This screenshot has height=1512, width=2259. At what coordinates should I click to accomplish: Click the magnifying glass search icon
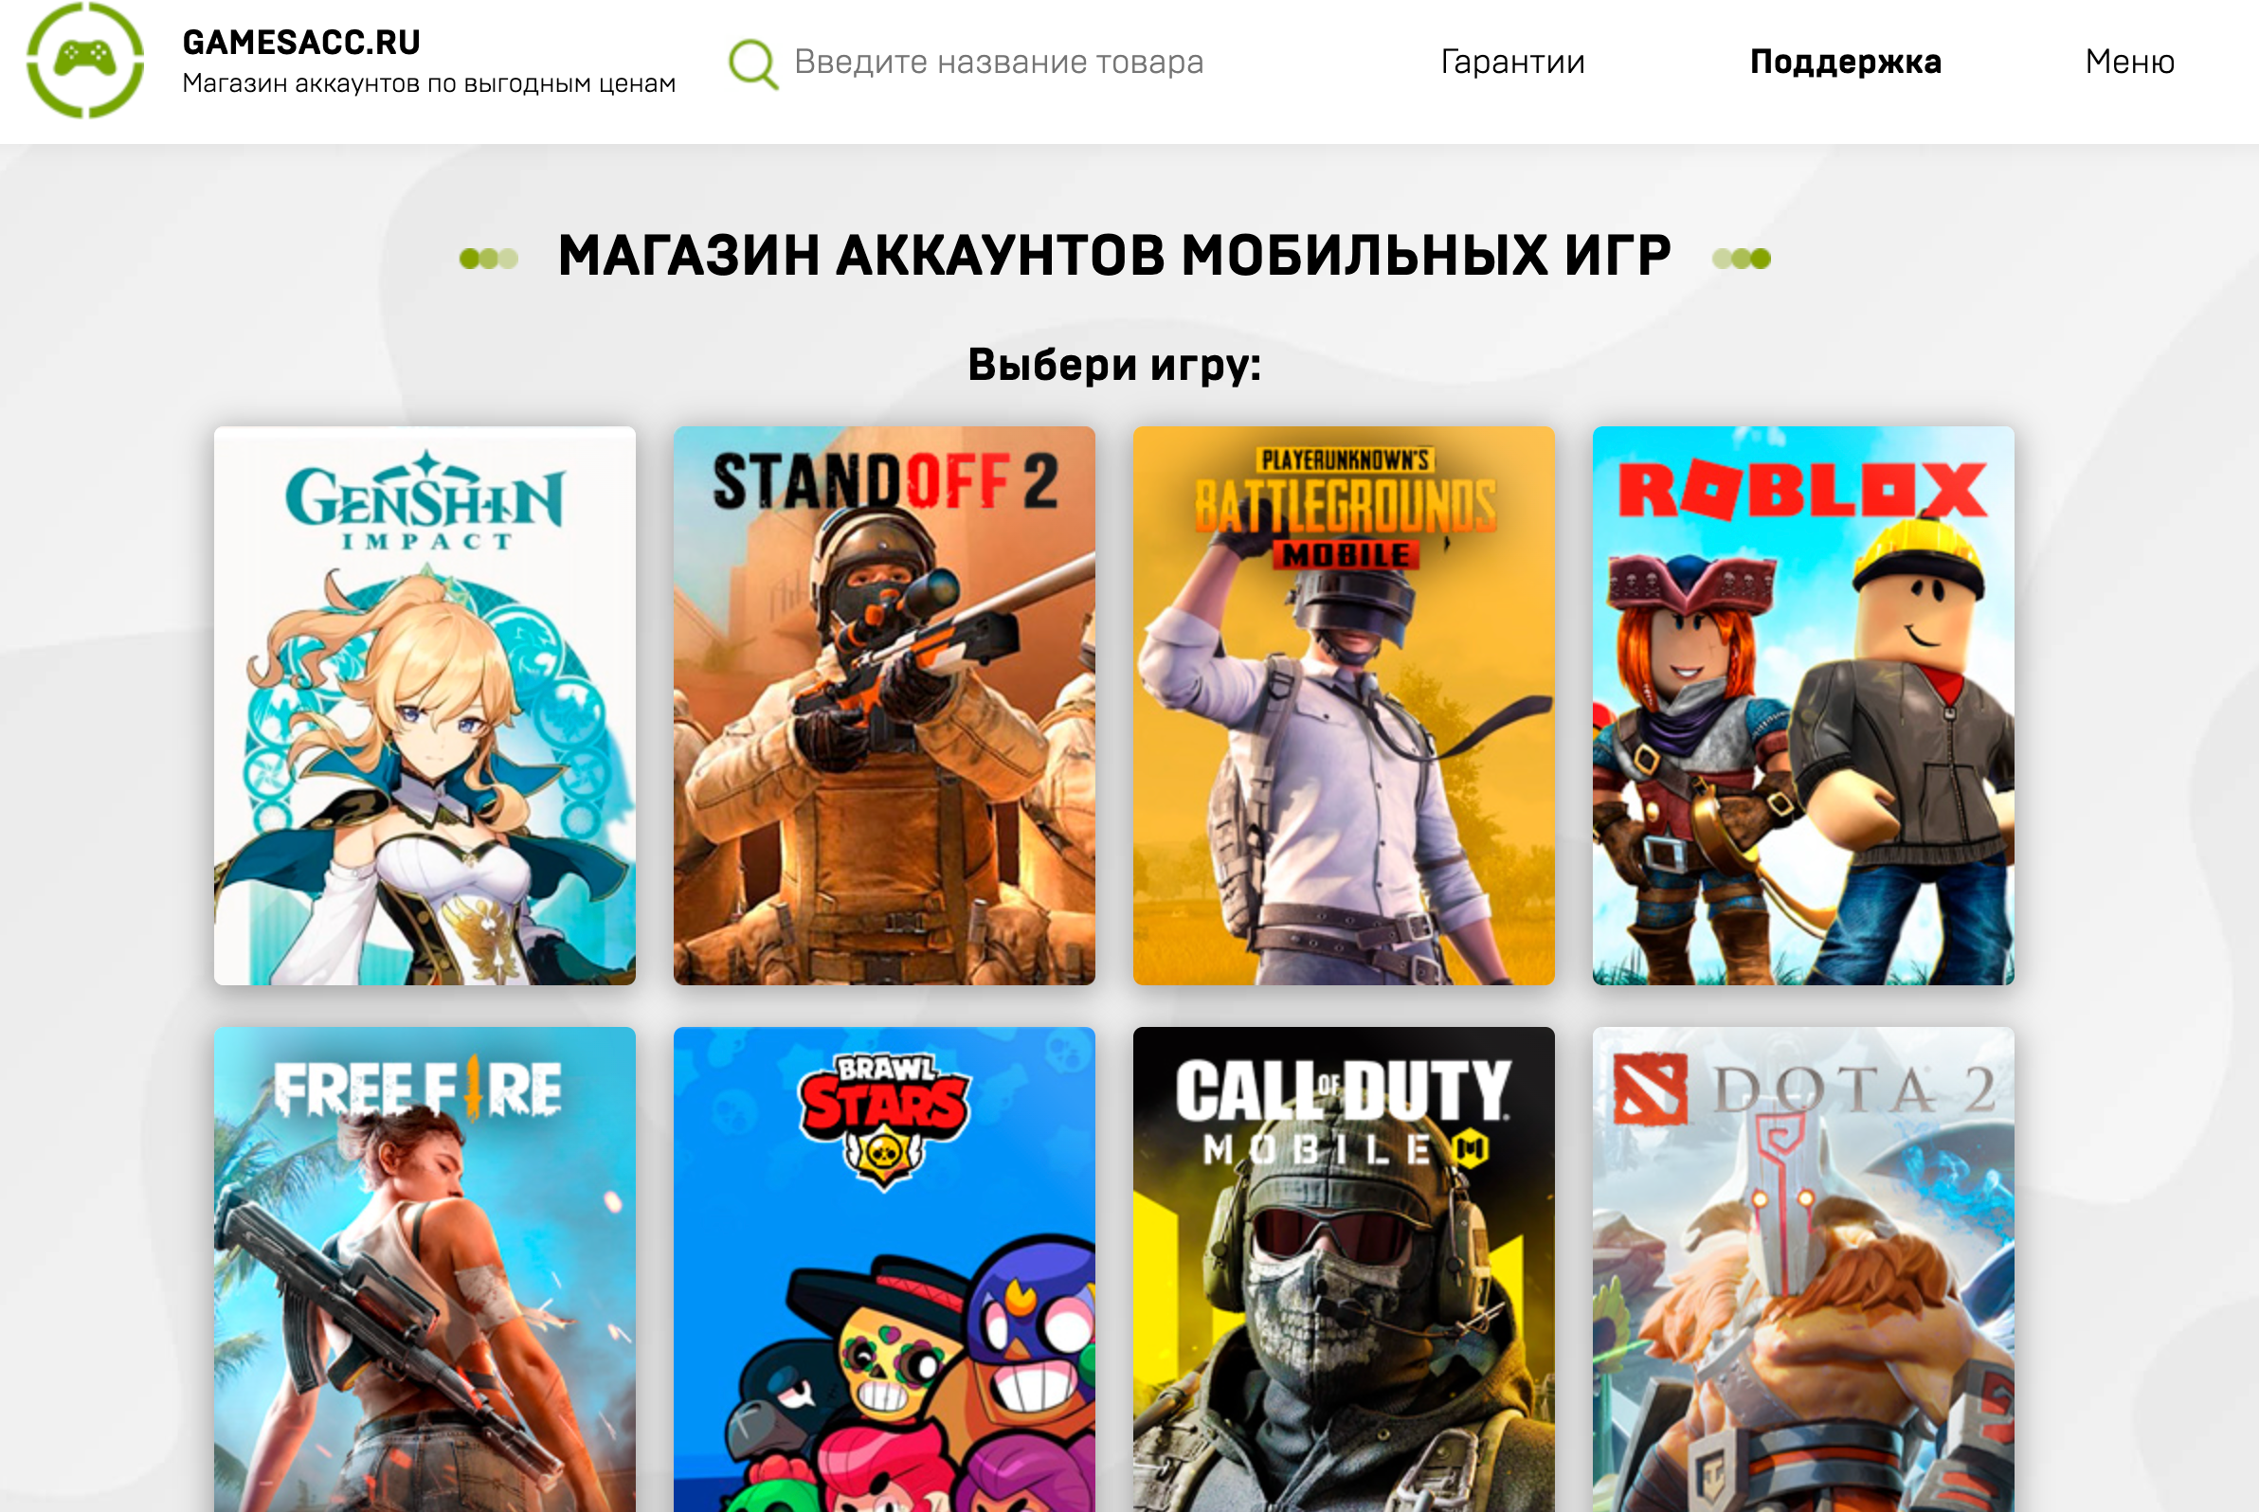click(752, 63)
